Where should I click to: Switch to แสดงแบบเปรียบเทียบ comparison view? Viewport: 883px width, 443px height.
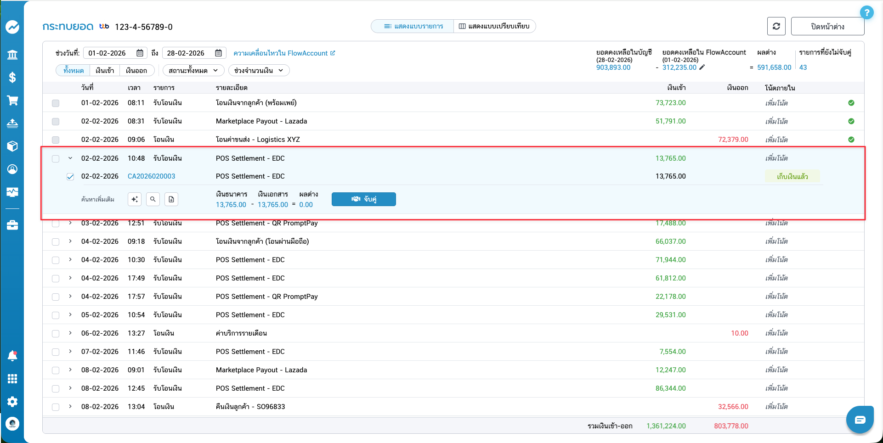[494, 26]
